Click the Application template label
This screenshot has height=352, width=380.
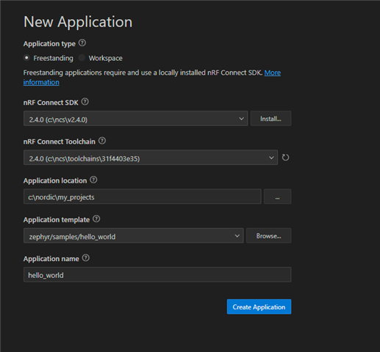(57, 220)
